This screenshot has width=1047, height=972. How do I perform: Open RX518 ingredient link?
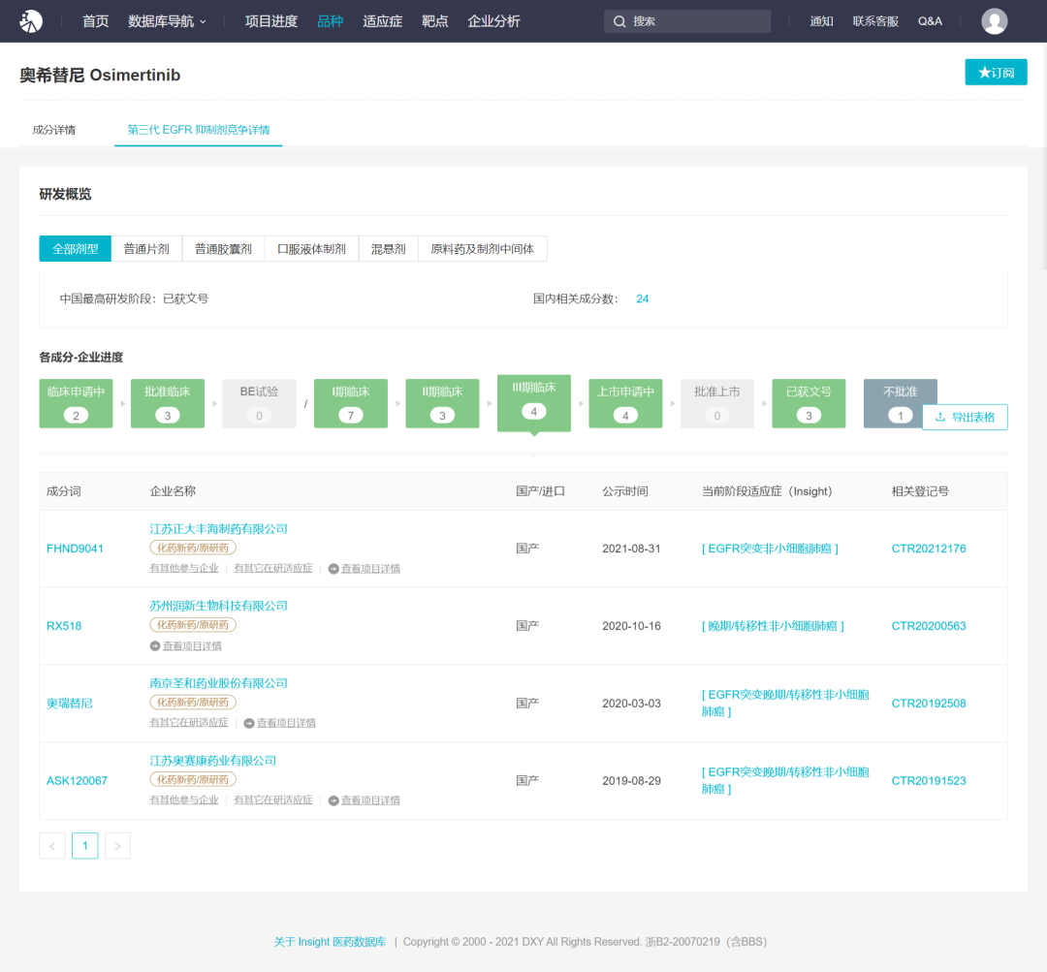(x=64, y=626)
